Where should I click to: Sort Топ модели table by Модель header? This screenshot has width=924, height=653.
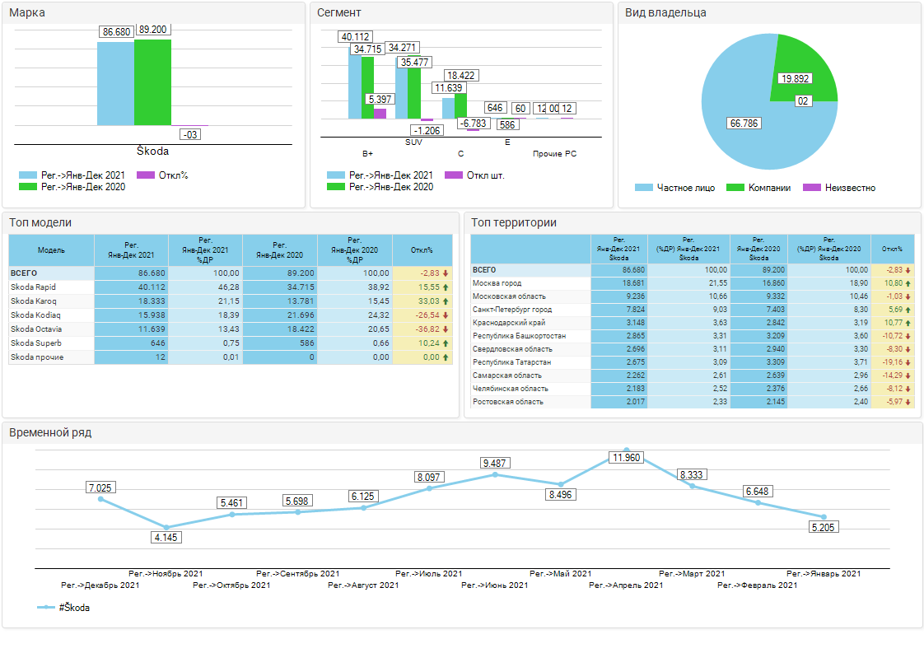(x=51, y=250)
